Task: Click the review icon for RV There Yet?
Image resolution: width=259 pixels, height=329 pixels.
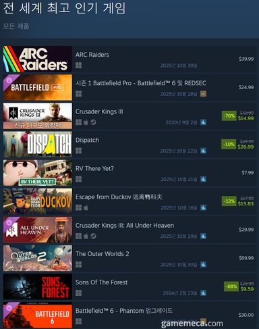Action: (203, 179)
